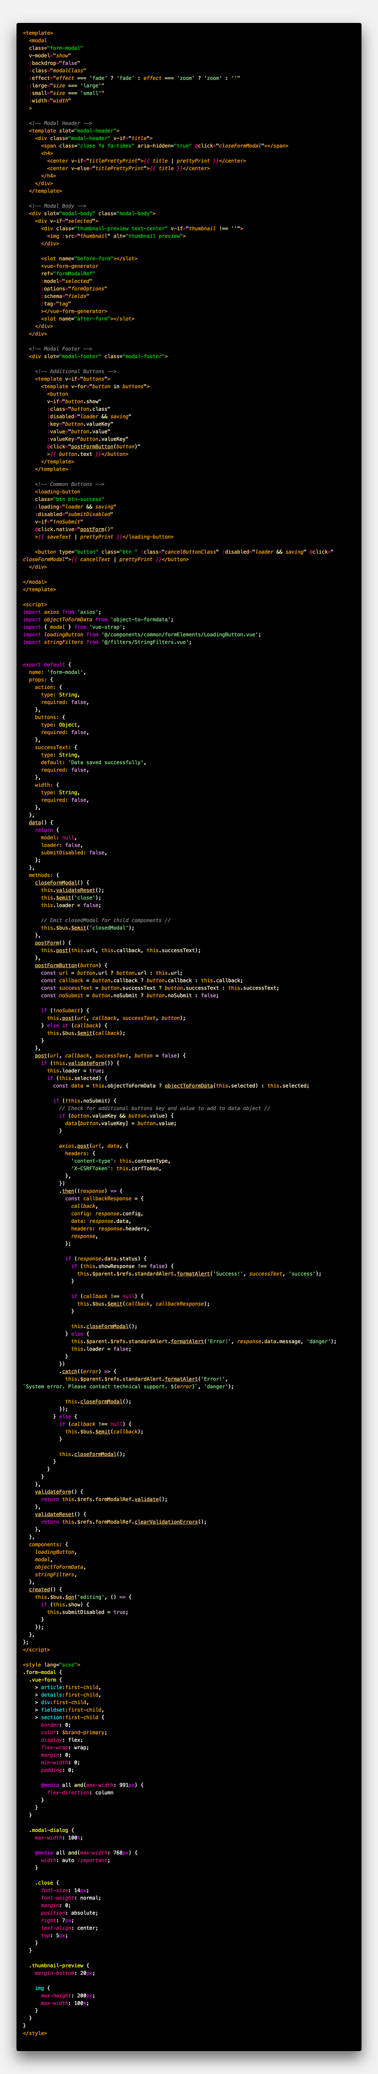This screenshot has width=378, height=2074.
Task: Click the :schema="fields" binding
Action: [65, 296]
